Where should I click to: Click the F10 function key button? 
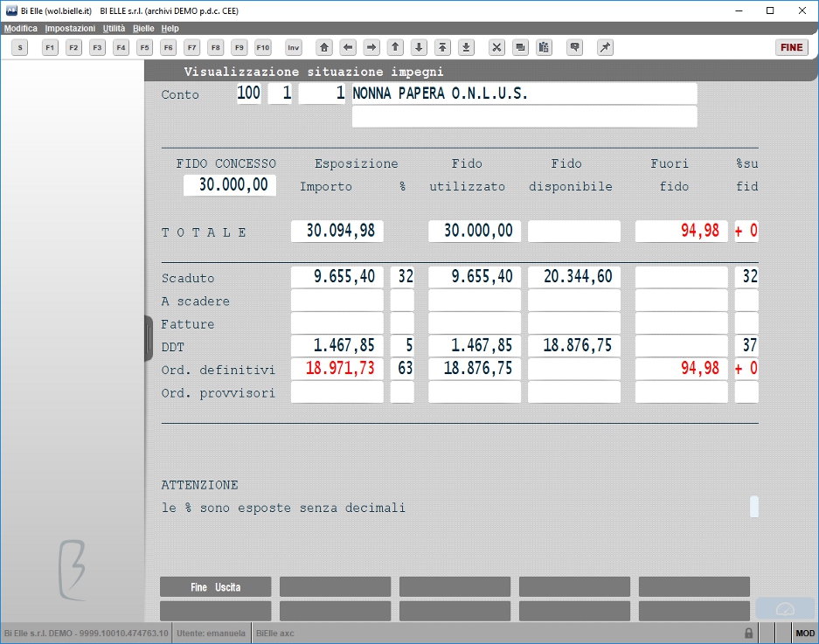point(263,47)
